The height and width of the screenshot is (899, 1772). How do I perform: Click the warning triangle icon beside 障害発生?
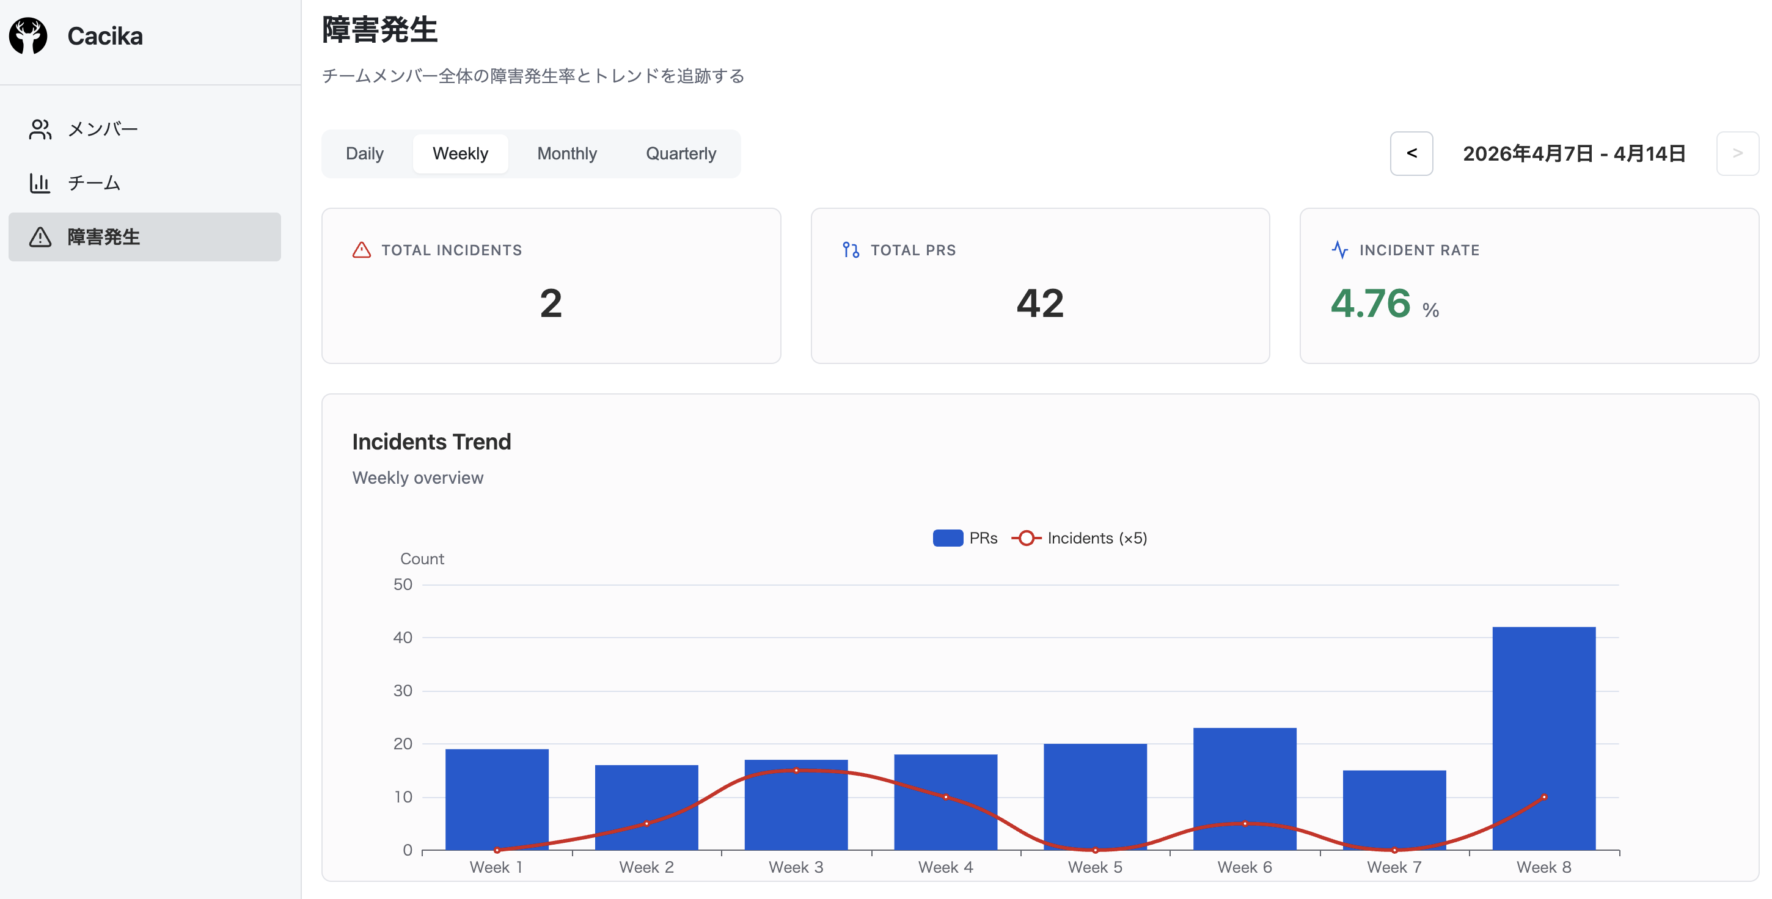[40, 237]
